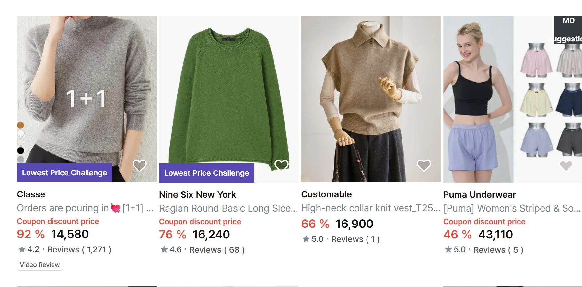582x287 pixels.
Task: Tap the heart on the green raglan sweater
Action: [281, 165]
